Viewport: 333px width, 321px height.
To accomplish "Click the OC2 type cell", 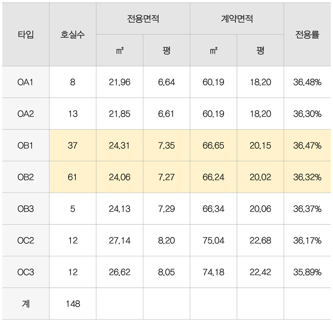I will click(x=26, y=240).
